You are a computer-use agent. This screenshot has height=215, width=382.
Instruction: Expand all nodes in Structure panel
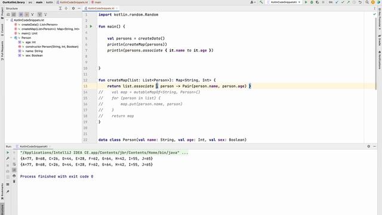tap(60, 8)
